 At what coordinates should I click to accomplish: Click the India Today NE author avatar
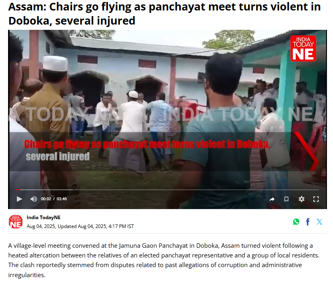click(x=16, y=222)
